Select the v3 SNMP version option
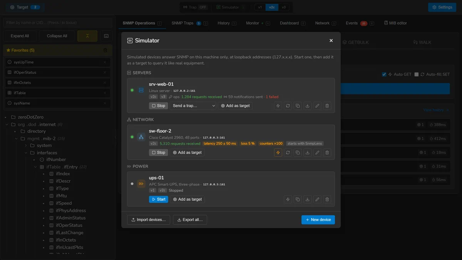The width and height of the screenshot is (462, 260). [x=284, y=7]
